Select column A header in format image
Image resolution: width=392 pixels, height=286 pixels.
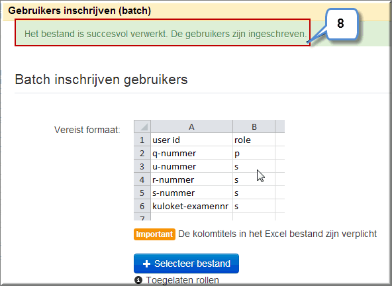191,126
